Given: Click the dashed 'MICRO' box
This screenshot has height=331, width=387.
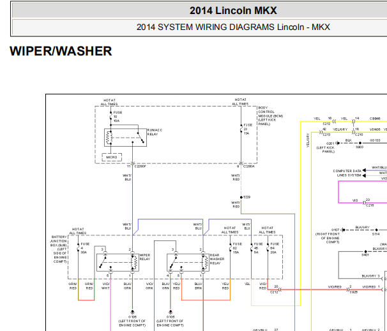Looking at the screenshot, I should [112, 158].
